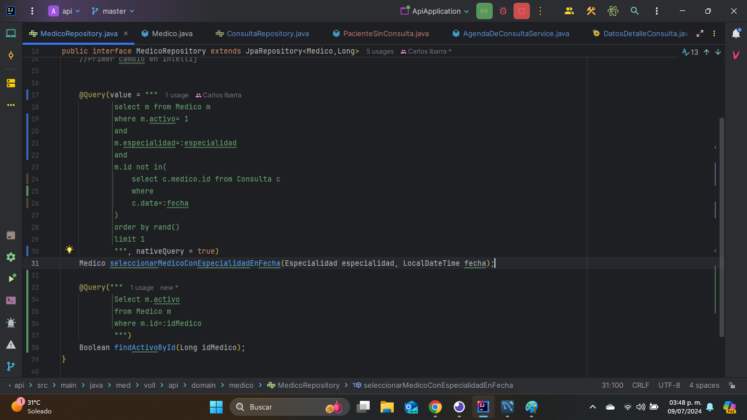Click the 13 typos inspection widget

pos(690,52)
